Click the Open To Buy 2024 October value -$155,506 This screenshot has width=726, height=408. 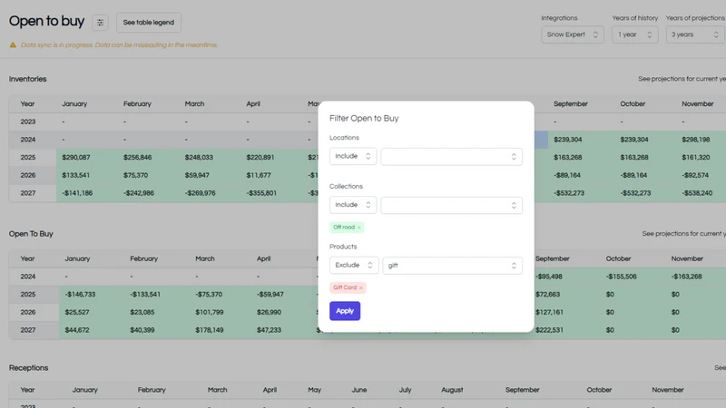click(622, 277)
